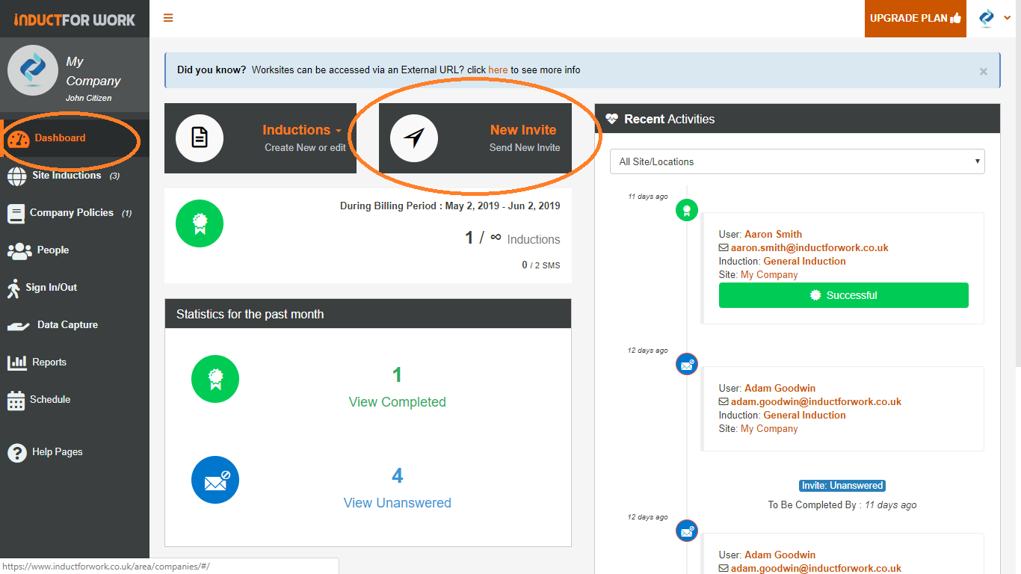This screenshot has height=574, width=1021.
Task: Dismiss the 'Did you know?' banner
Action: 983,72
